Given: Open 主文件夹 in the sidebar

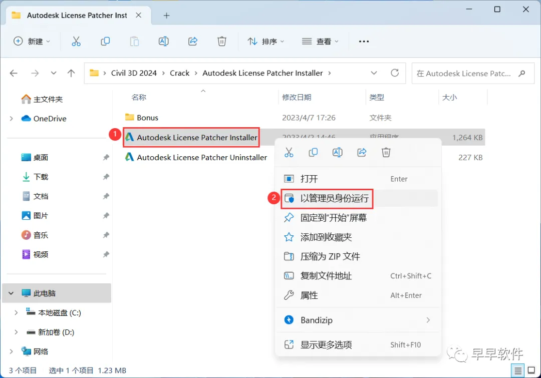Looking at the screenshot, I should 48,99.
